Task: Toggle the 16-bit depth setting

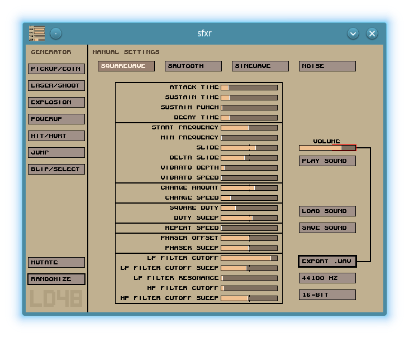Action: tap(327, 294)
